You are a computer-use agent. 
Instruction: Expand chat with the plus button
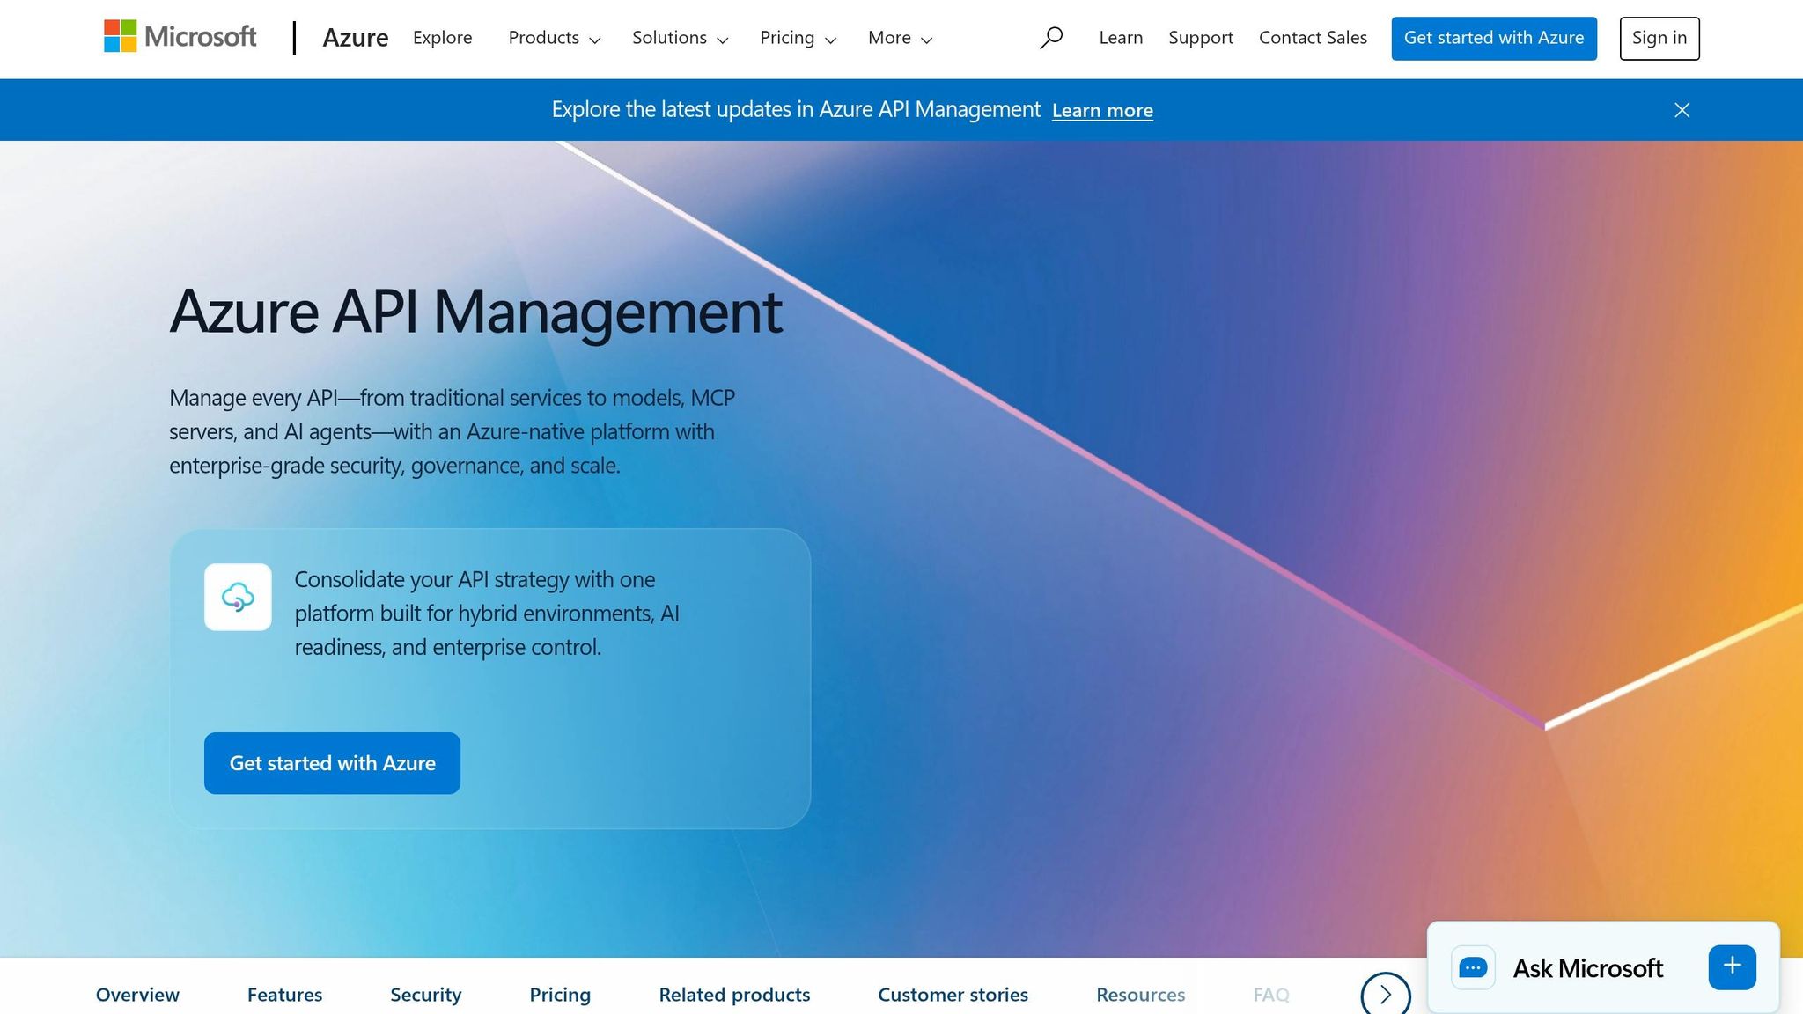1732,966
